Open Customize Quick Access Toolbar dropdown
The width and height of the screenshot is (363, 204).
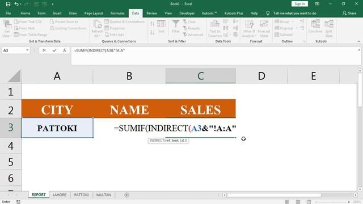pyautogui.click(x=53, y=4)
